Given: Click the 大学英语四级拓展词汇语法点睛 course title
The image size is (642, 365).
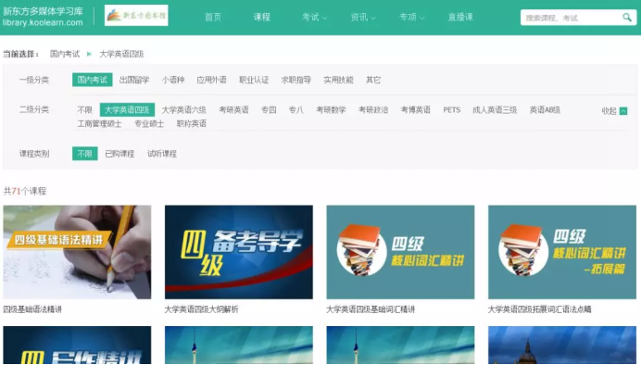Looking at the screenshot, I should (540, 309).
